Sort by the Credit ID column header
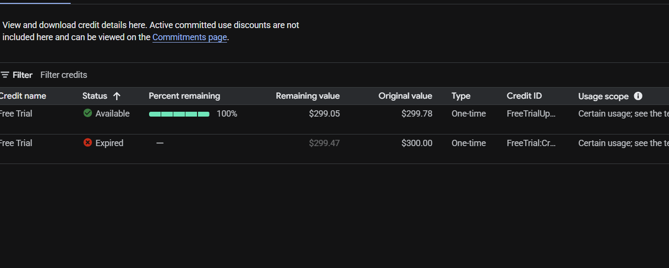The height and width of the screenshot is (268, 669). (x=524, y=96)
